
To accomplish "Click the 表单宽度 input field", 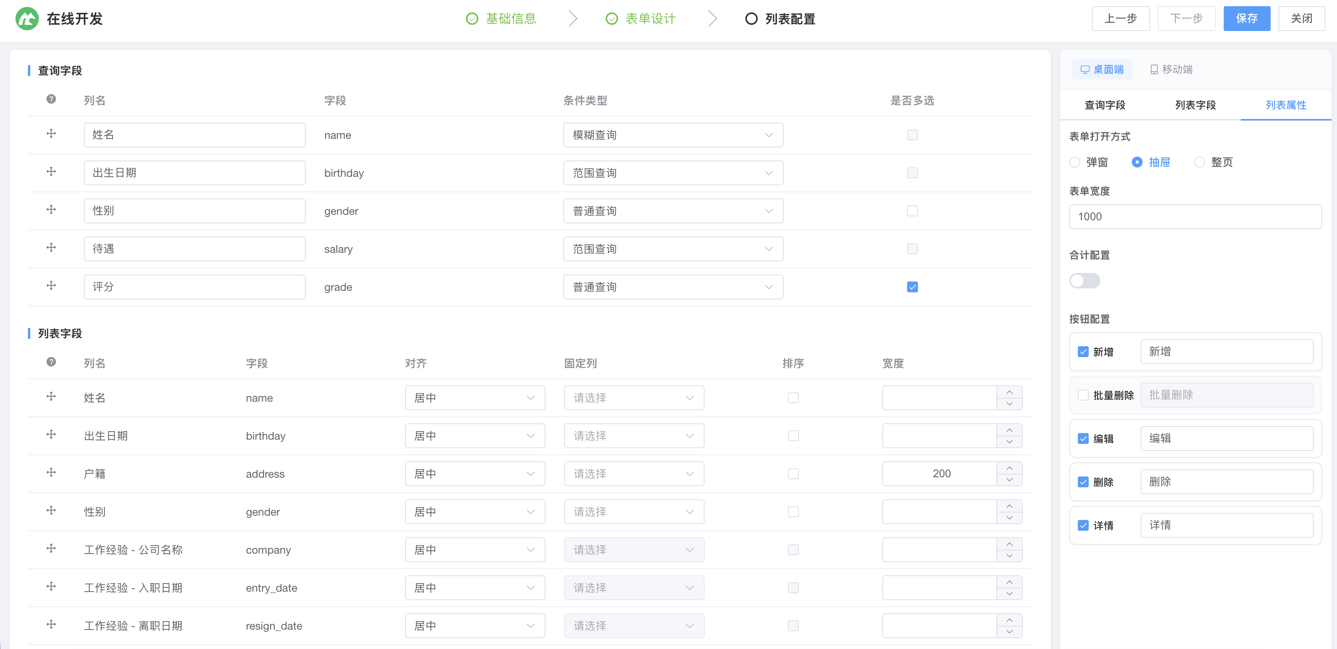I will (1195, 217).
